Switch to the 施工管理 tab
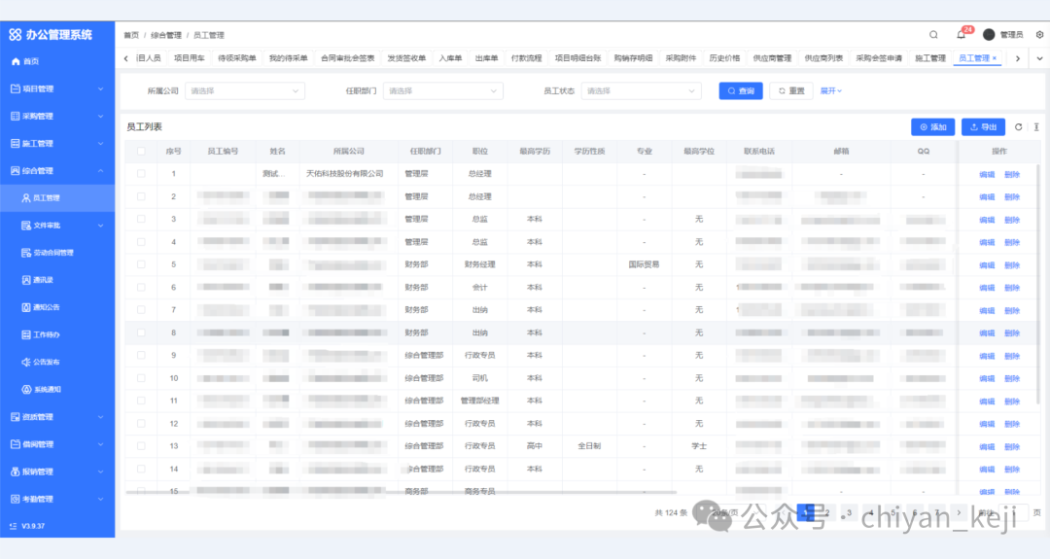The image size is (1050, 559). [x=930, y=58]
